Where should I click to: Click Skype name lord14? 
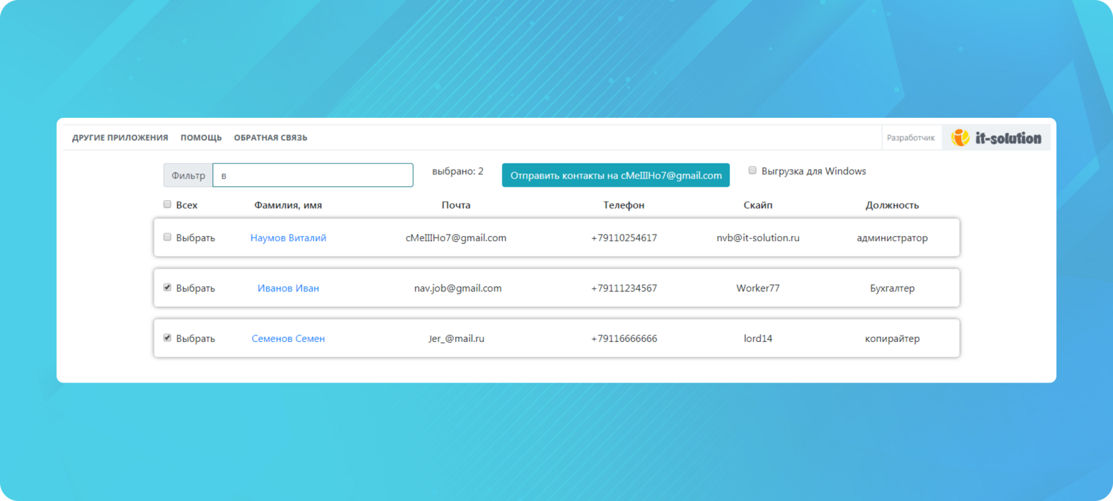point(758,339)
